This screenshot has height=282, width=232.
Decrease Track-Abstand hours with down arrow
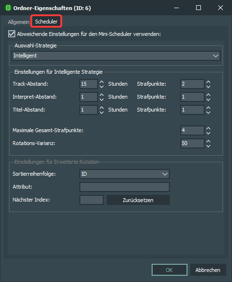[x=102, y=87]
